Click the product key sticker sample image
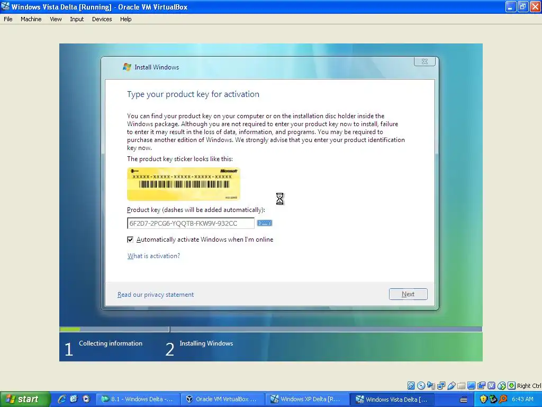This screenshot has width=542, height=407. 184,184
